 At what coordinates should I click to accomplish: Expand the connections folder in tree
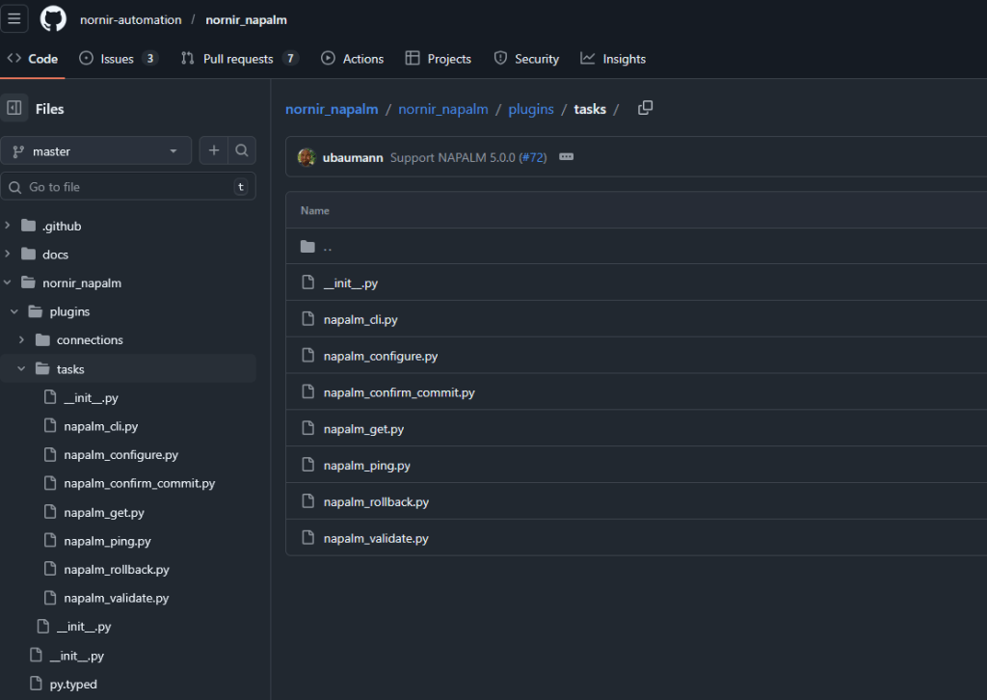[22, 340]
